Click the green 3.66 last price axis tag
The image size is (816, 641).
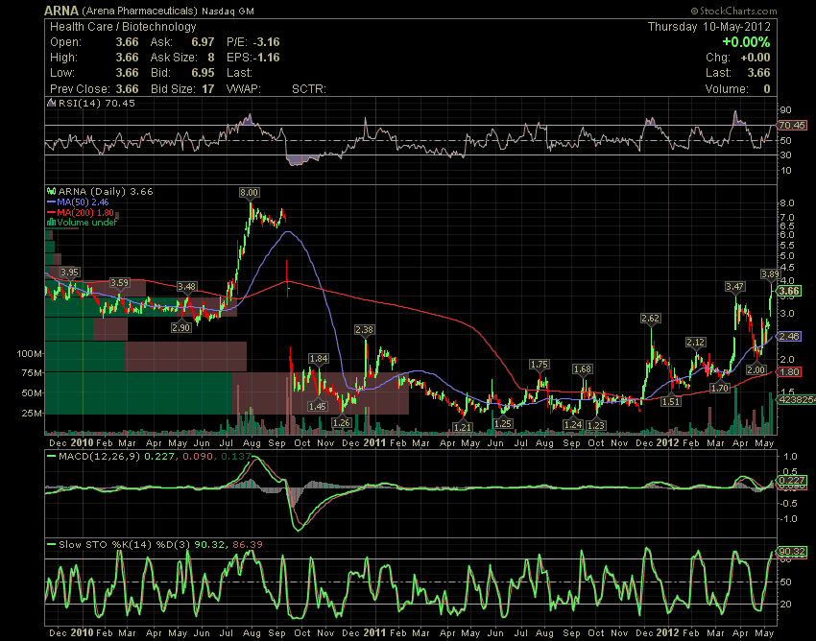coord(789,292)
